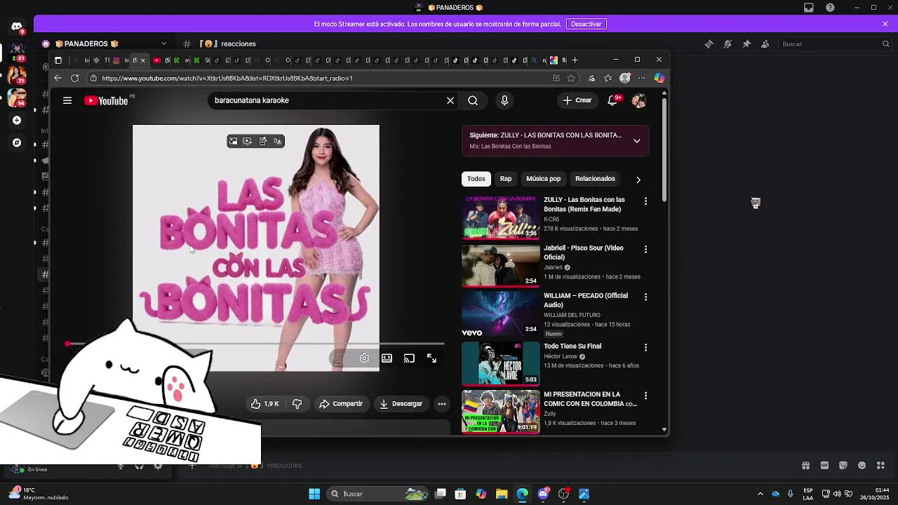Open options for MI PRESENTACION EN LA COMIC CON
Screen dimensions: 898x505
pyautogui.click(x=645, y=396)
